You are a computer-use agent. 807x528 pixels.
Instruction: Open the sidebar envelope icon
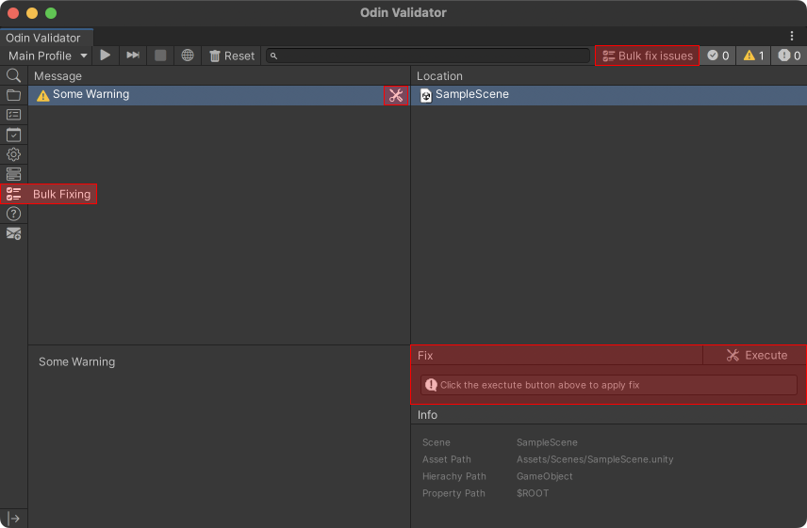[x=14, y=233]
